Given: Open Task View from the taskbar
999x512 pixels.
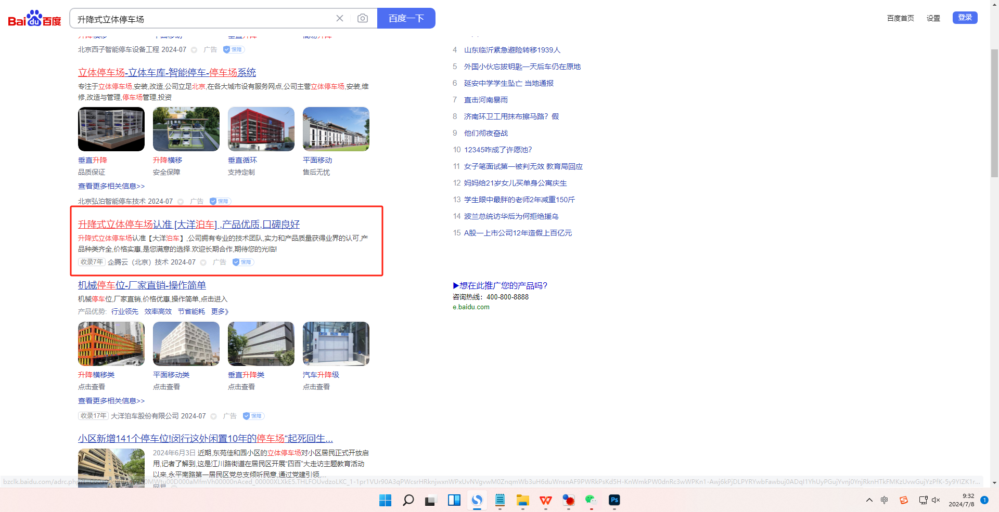Looking at the screenshot, I should point(431,500).
